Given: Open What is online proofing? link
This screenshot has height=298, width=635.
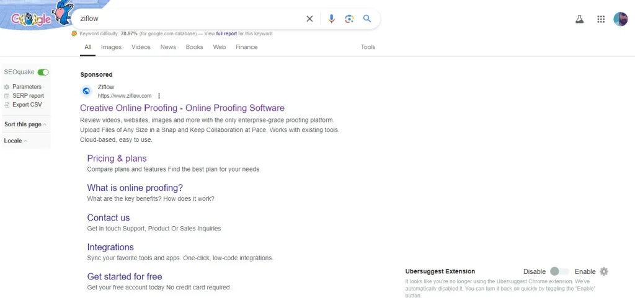Looking at the screenshot, I should 135,188.
